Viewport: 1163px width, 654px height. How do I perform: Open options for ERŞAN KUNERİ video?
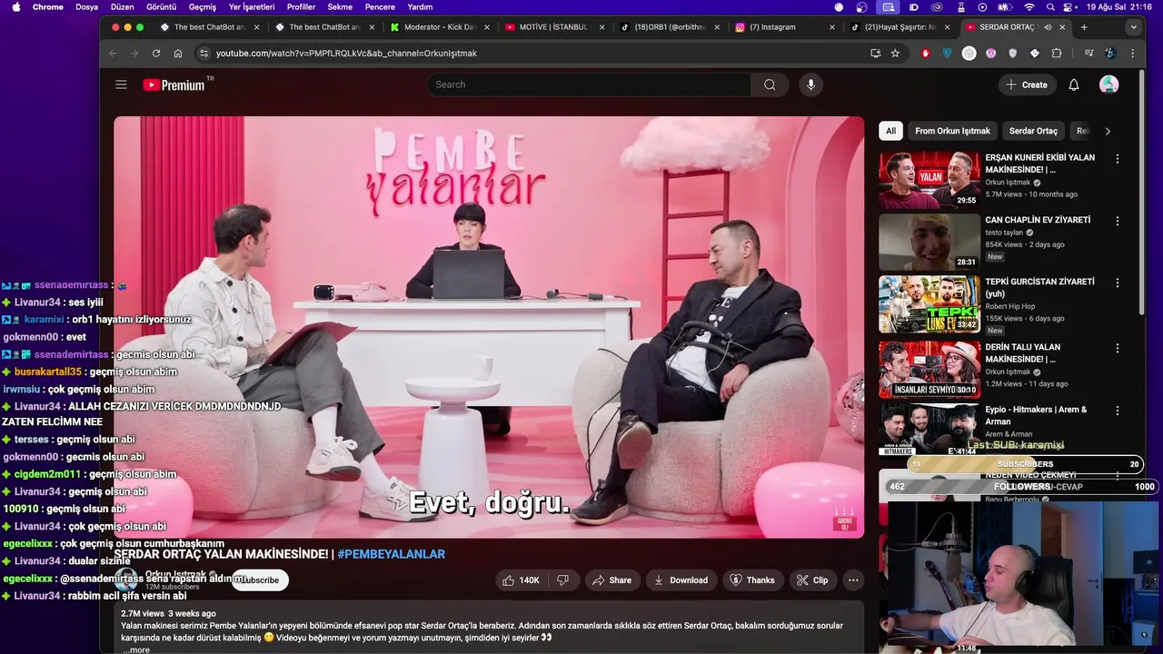pyautogui.click(x=1117, y=158)
